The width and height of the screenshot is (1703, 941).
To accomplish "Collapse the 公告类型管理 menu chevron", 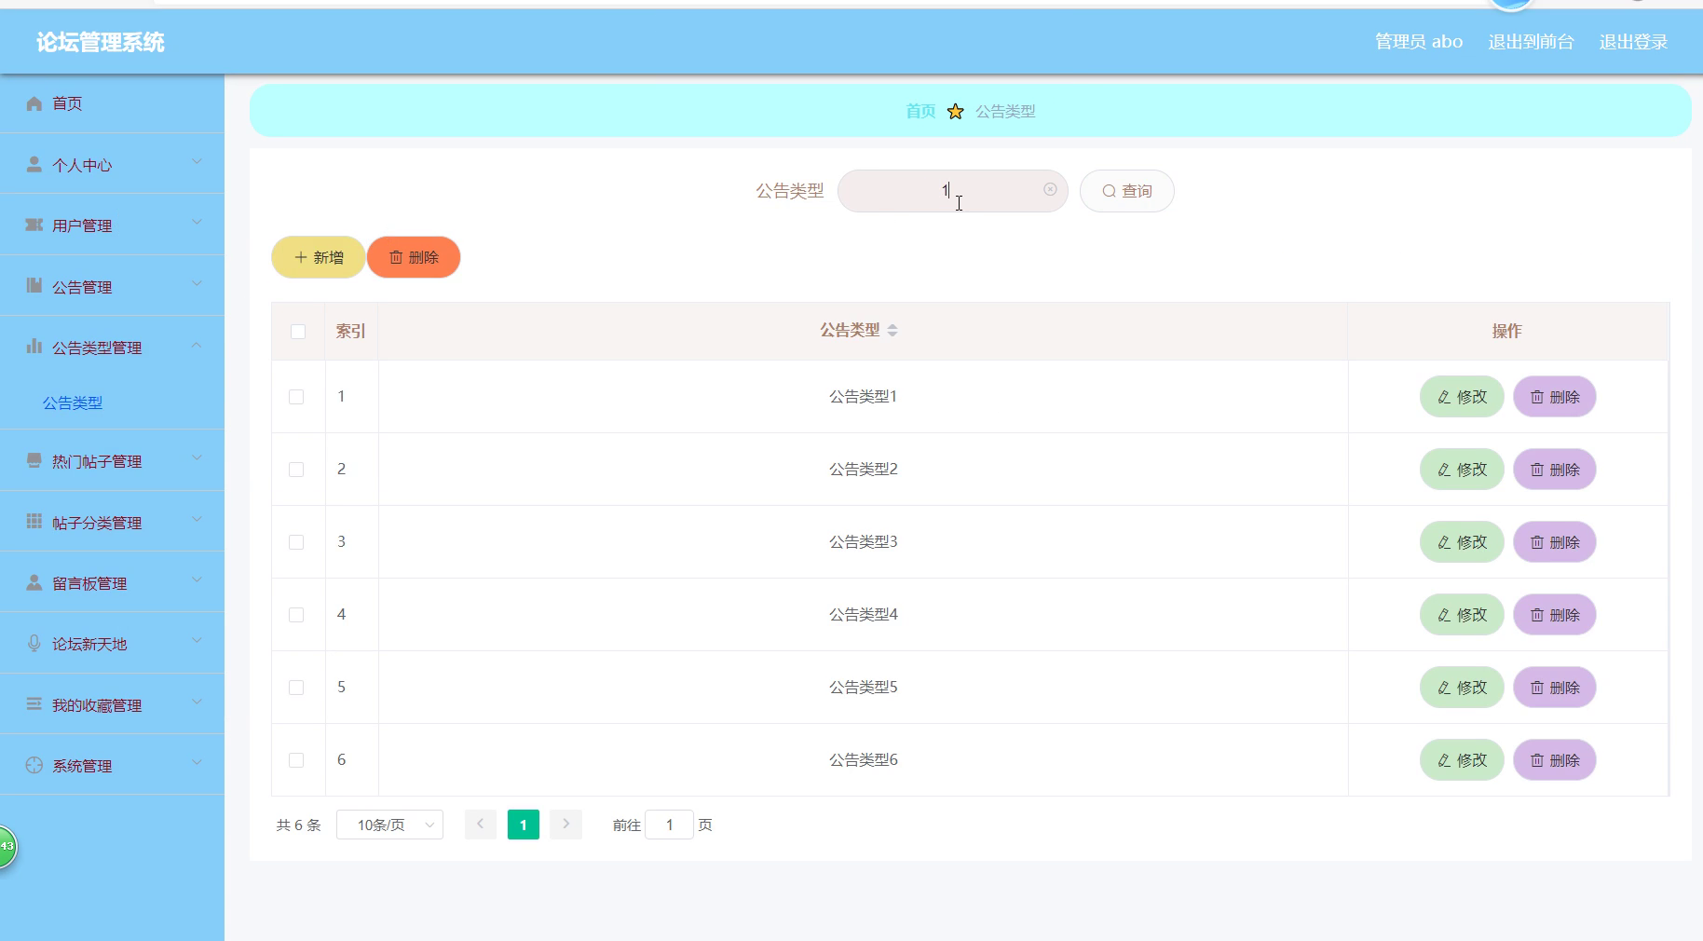I will coord(197,345).
